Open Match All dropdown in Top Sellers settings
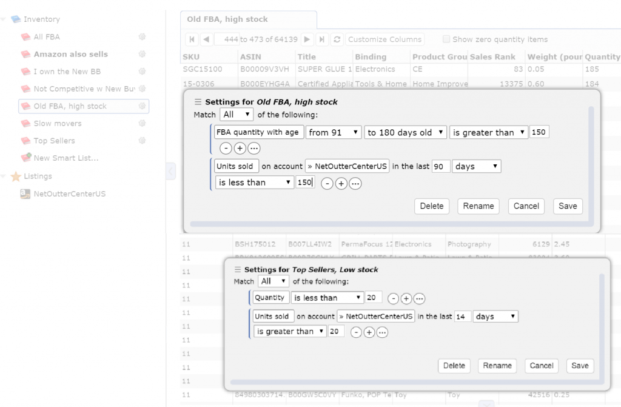Image resolution: width=621 pixels, height=407 pixels. 274,281
